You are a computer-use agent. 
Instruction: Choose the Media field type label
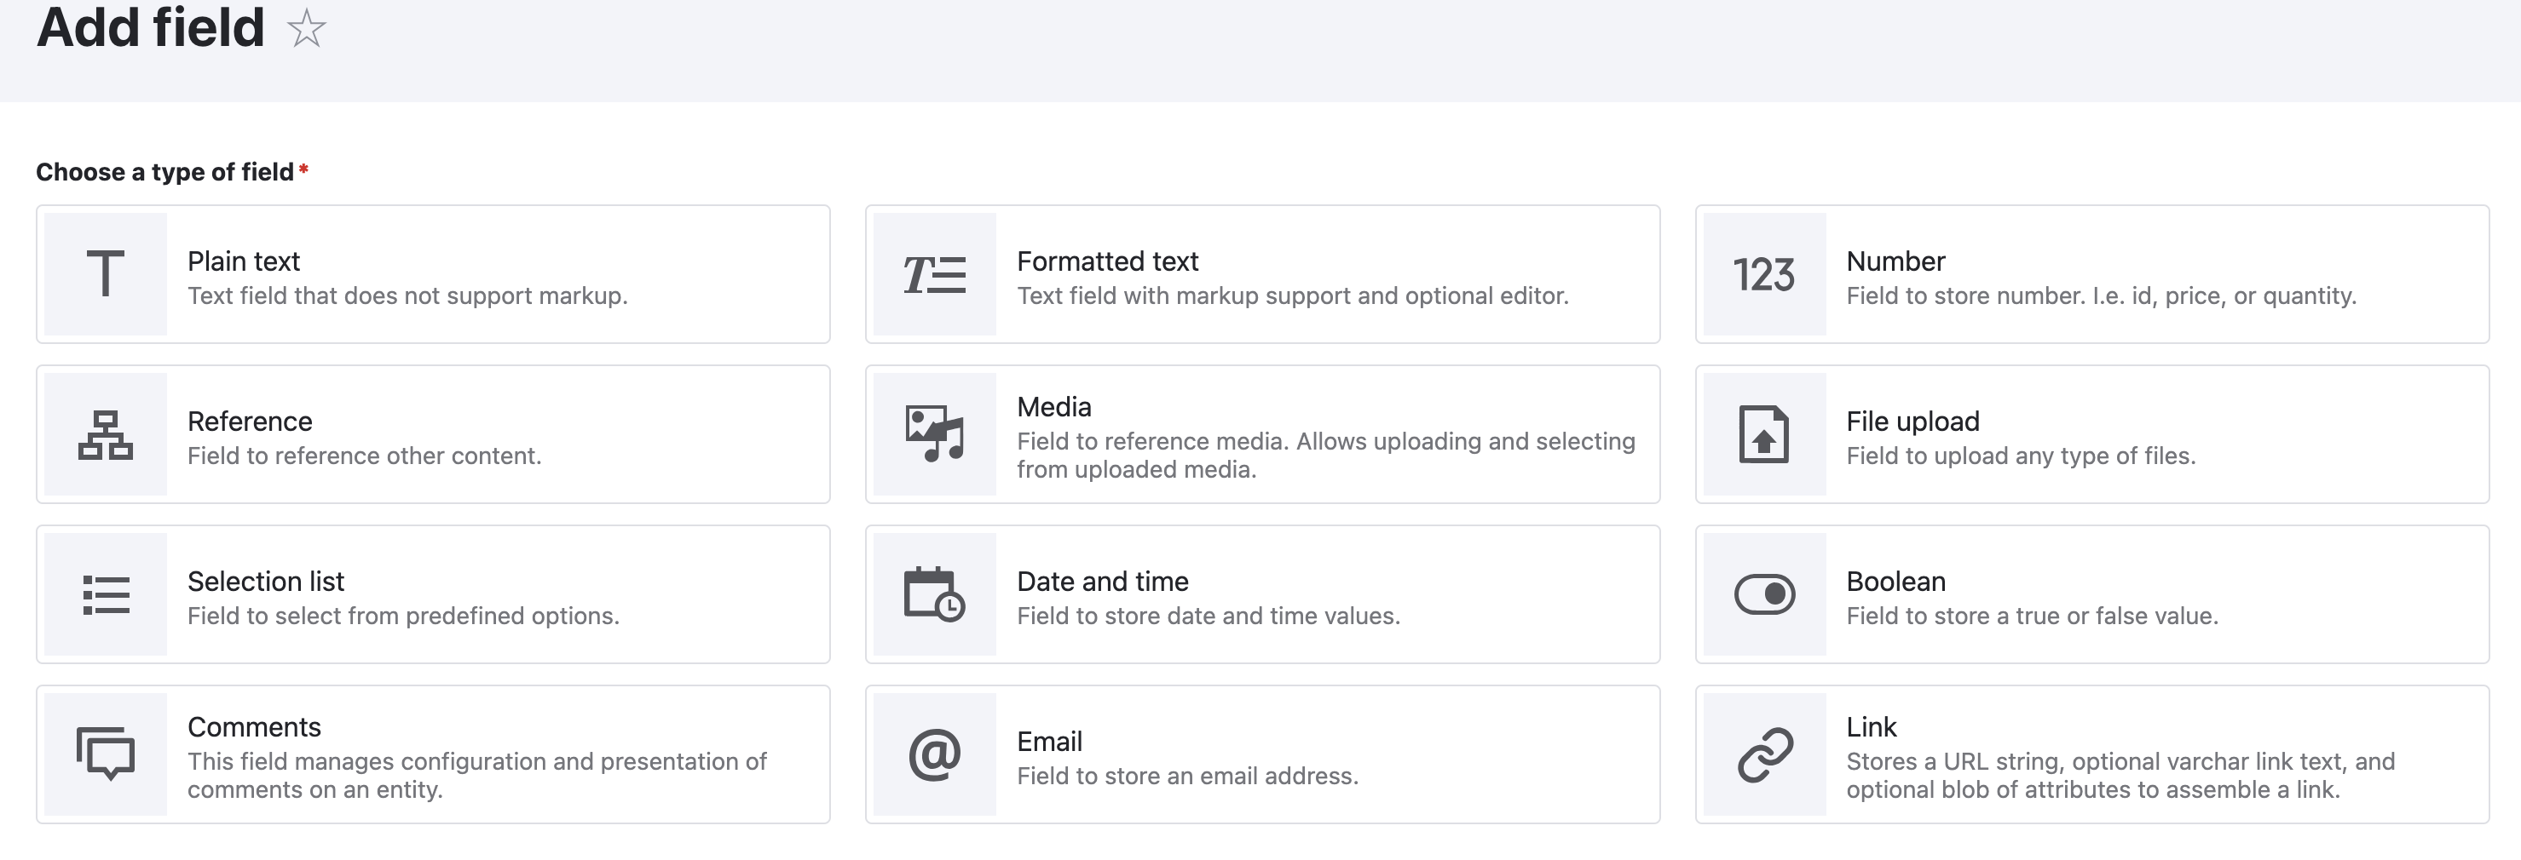coord(1054,406)
